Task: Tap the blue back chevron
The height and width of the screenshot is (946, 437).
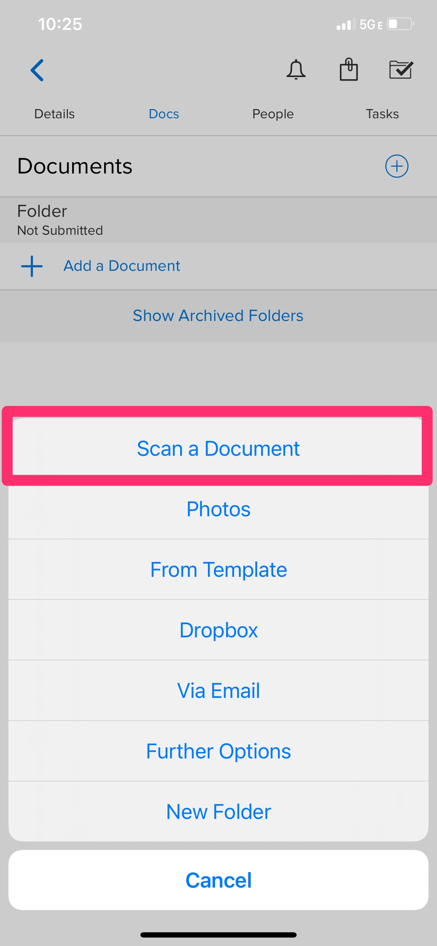Action: (x=37, y=70)
